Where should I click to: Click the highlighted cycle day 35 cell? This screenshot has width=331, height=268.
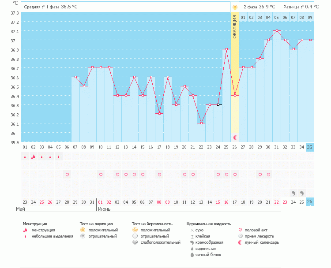click(310, 147)
